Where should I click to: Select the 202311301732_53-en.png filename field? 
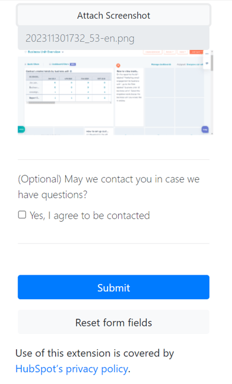tap(113, 38)
